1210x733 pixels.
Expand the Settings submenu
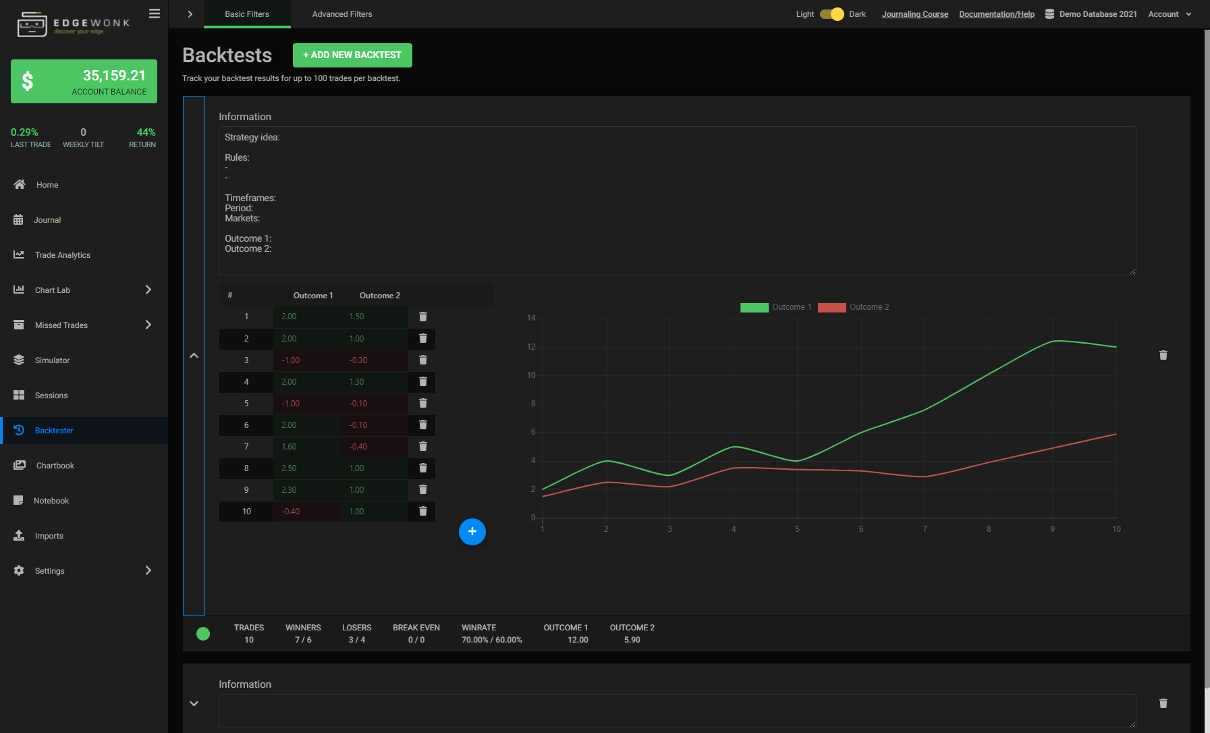coord(148,570)
